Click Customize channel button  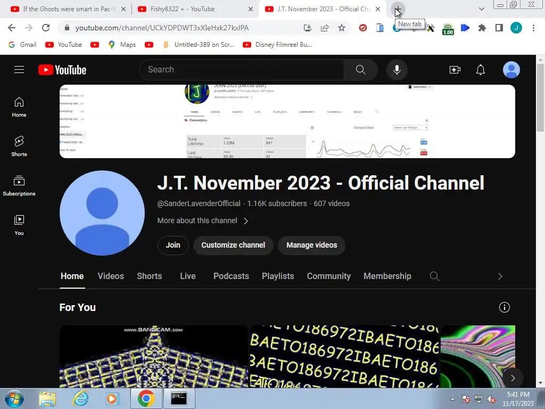point(233,245)
